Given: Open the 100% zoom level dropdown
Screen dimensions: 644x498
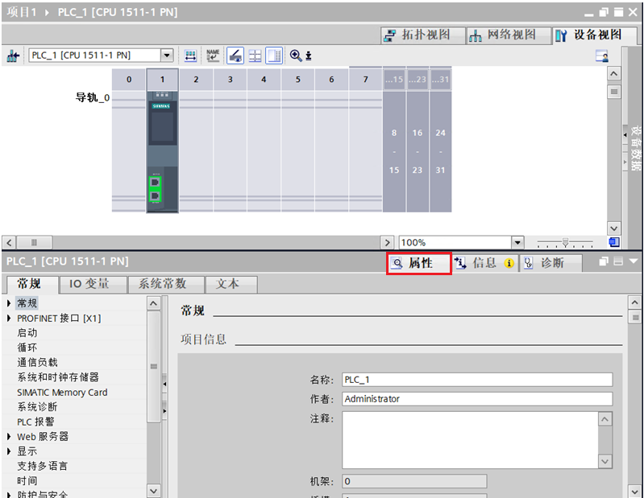Looking at the screenshot, I should (517, 242).
